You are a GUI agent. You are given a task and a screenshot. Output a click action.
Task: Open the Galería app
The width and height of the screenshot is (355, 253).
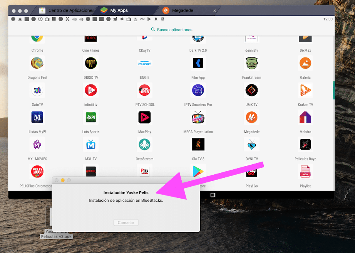point(305,63)
